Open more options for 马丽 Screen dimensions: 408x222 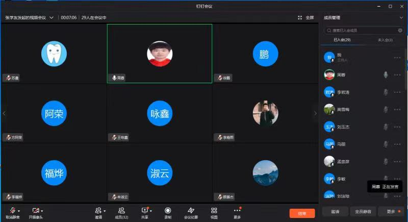[397, 144]
